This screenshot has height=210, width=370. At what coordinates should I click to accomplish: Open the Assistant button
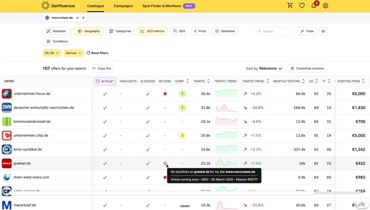coord(56,31)
